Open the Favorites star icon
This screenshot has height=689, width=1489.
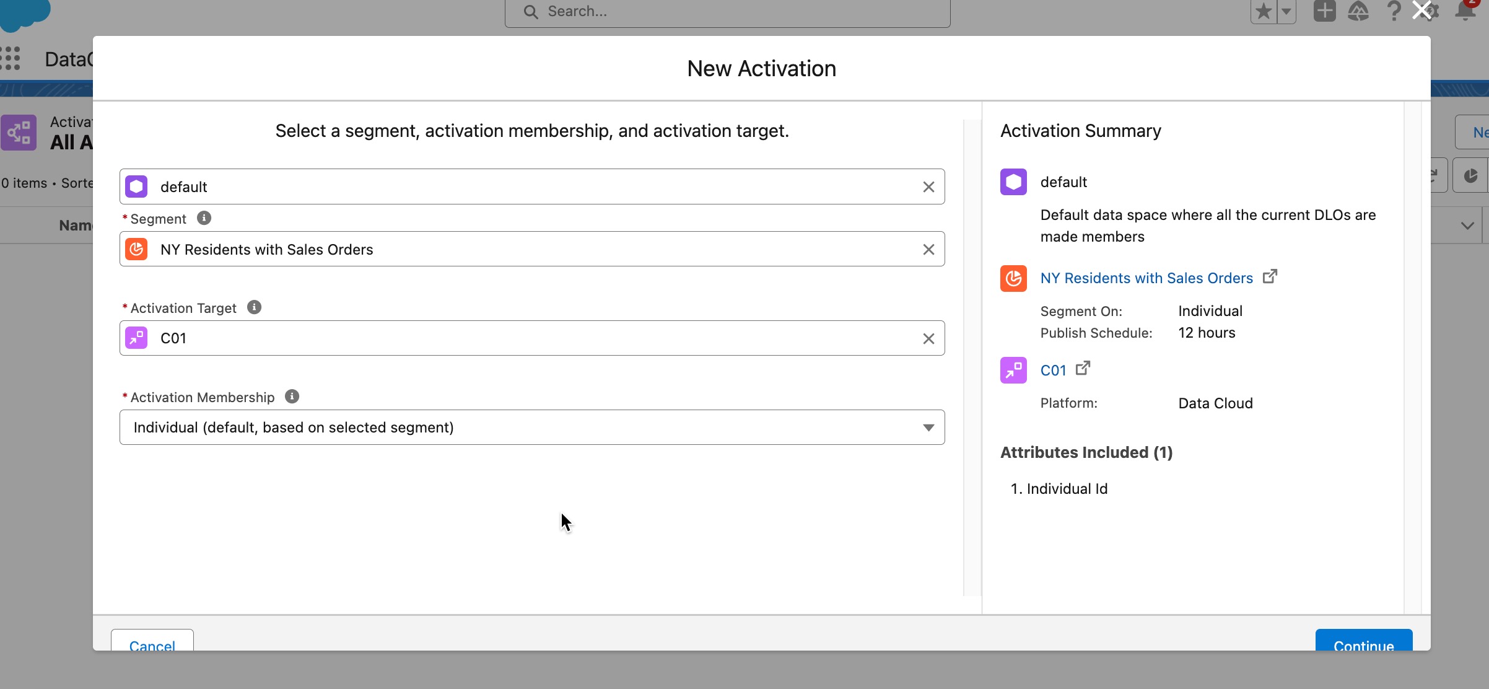[1264, 11]
